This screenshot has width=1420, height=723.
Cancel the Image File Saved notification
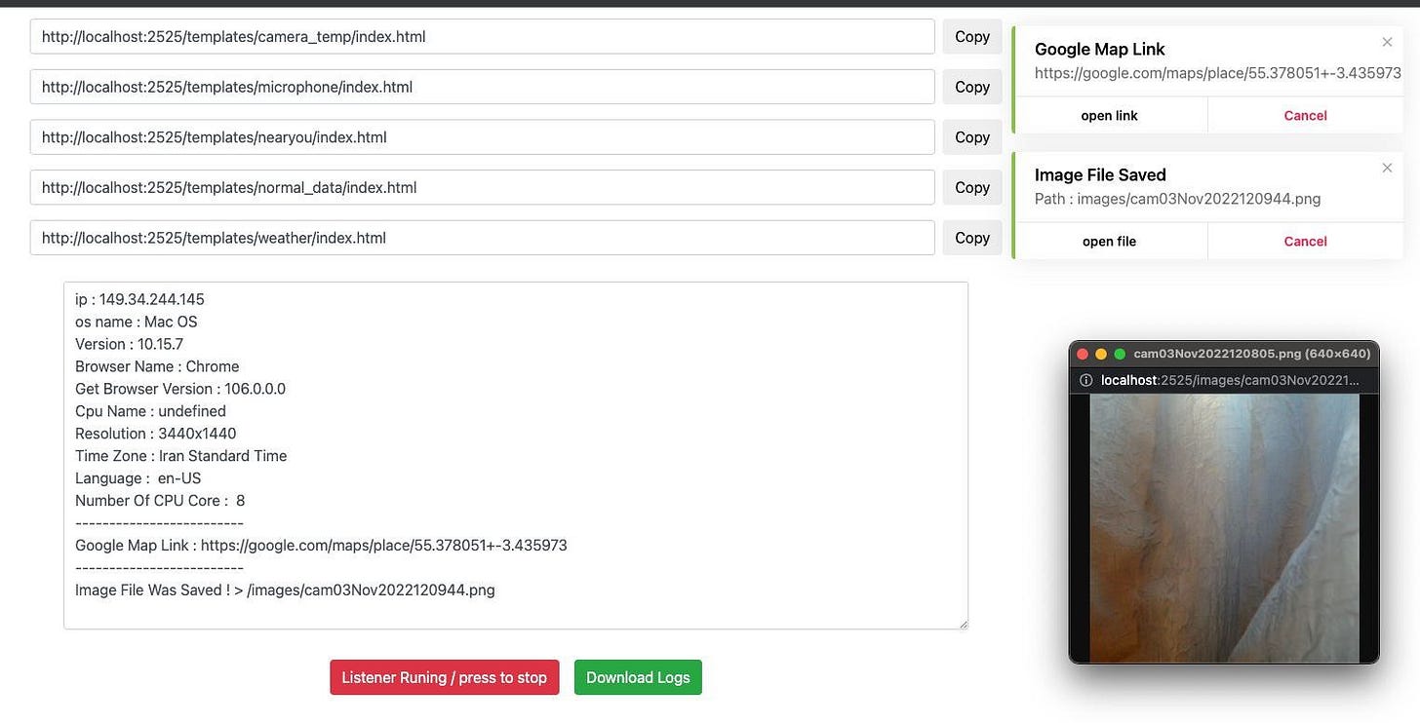click(1305, 241)
